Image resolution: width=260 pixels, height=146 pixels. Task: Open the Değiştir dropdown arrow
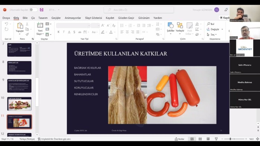[222, 29]
